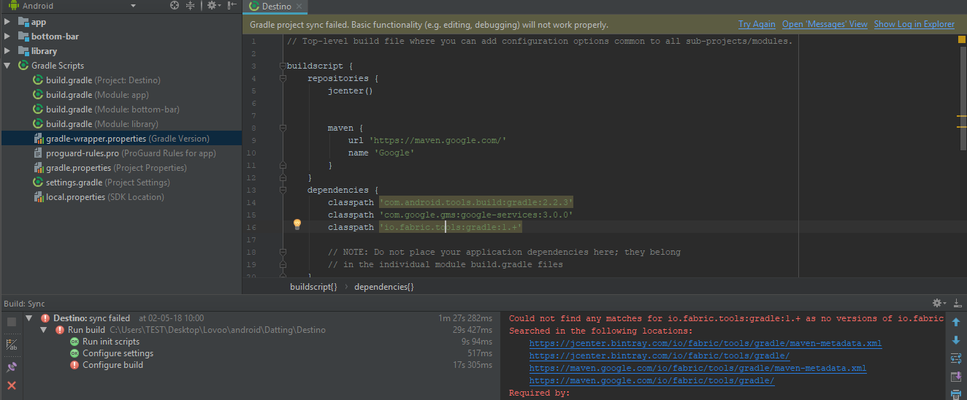Click the 'Configure settings' build step
This screenshot has width=967, height=400.
click(x=118, y=353)
